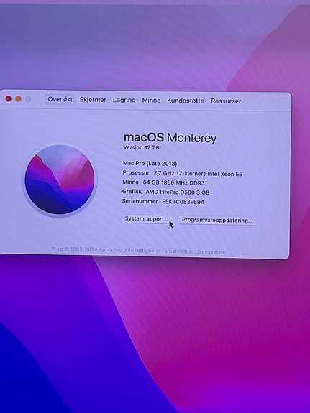The height and width of the screenshot is (413, 310).
Task: Click the macOS Monterey circular logo
Action: [x=60, y=180]
